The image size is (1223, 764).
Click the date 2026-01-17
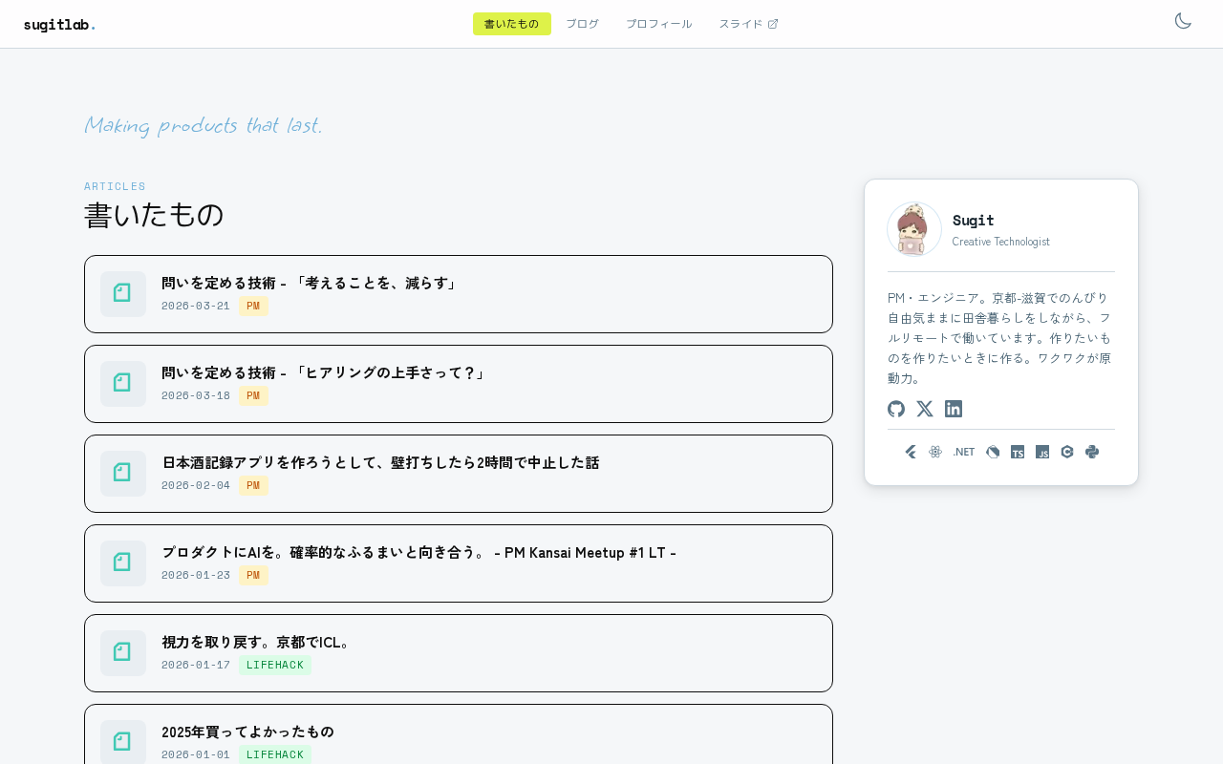pyautogui.click(x=196, y=665)
